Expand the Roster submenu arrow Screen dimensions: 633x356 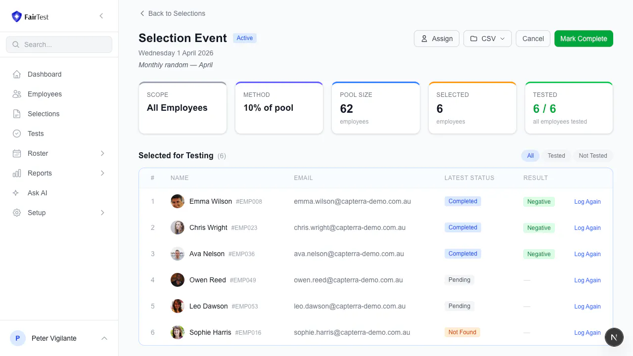(x=103, y=153)
